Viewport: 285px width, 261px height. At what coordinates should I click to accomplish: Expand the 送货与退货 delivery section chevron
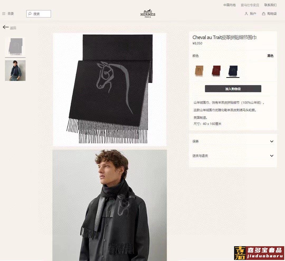[x=272, y=156]
